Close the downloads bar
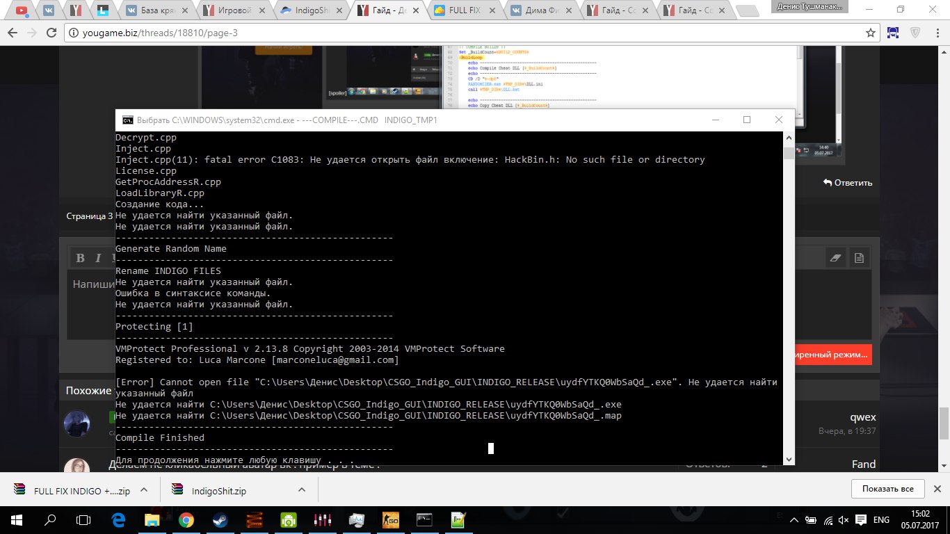Image resolution: width=950 pixels, height=534 pixels. coord(937,489)
